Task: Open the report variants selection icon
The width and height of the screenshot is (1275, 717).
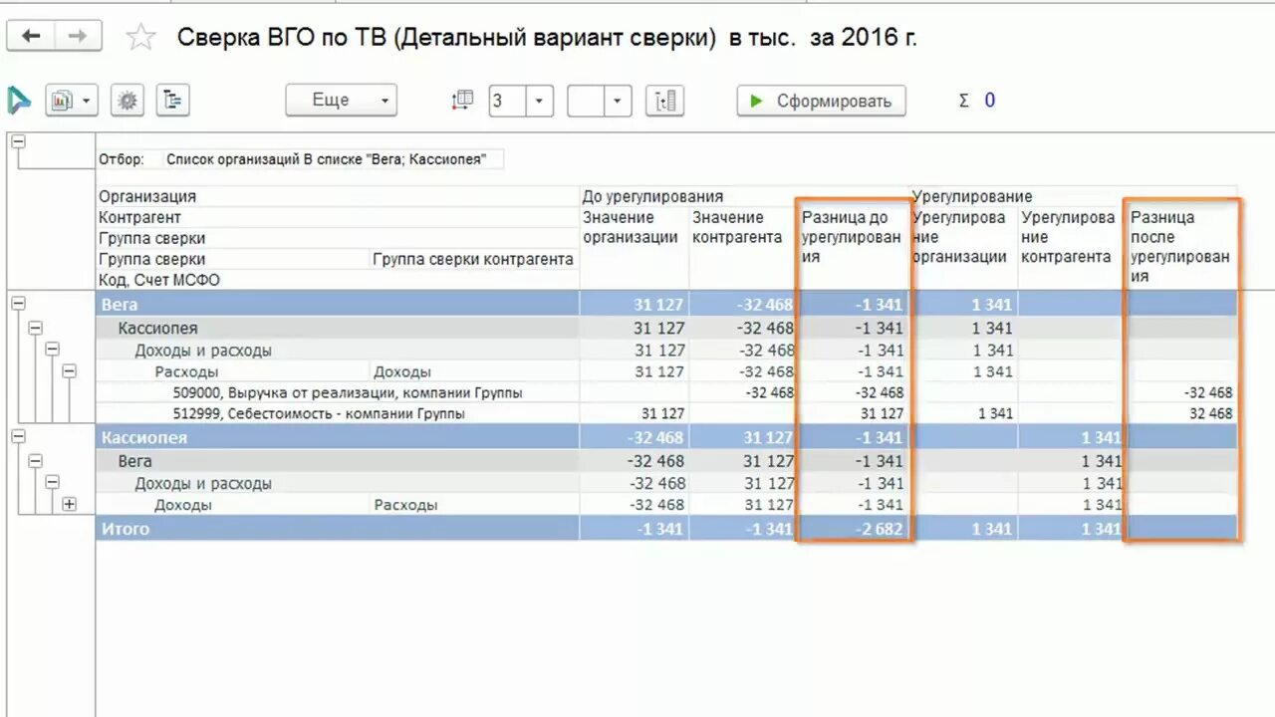Action: click(70, 100)
